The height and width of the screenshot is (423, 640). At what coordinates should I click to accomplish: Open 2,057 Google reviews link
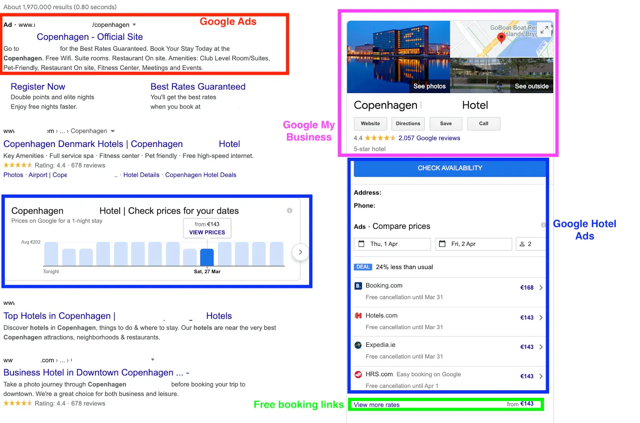click(429, 138)
